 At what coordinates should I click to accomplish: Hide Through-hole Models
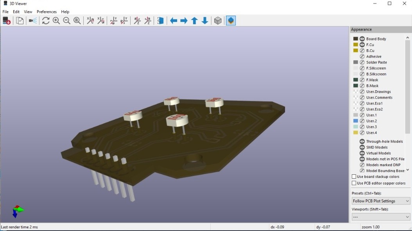coord(362,141)
